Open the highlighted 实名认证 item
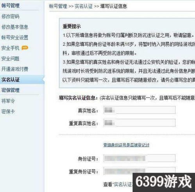The image size is (195, 192). click(11, 80)
